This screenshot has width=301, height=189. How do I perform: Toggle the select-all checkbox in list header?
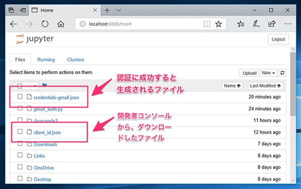[x=20, y=86]
